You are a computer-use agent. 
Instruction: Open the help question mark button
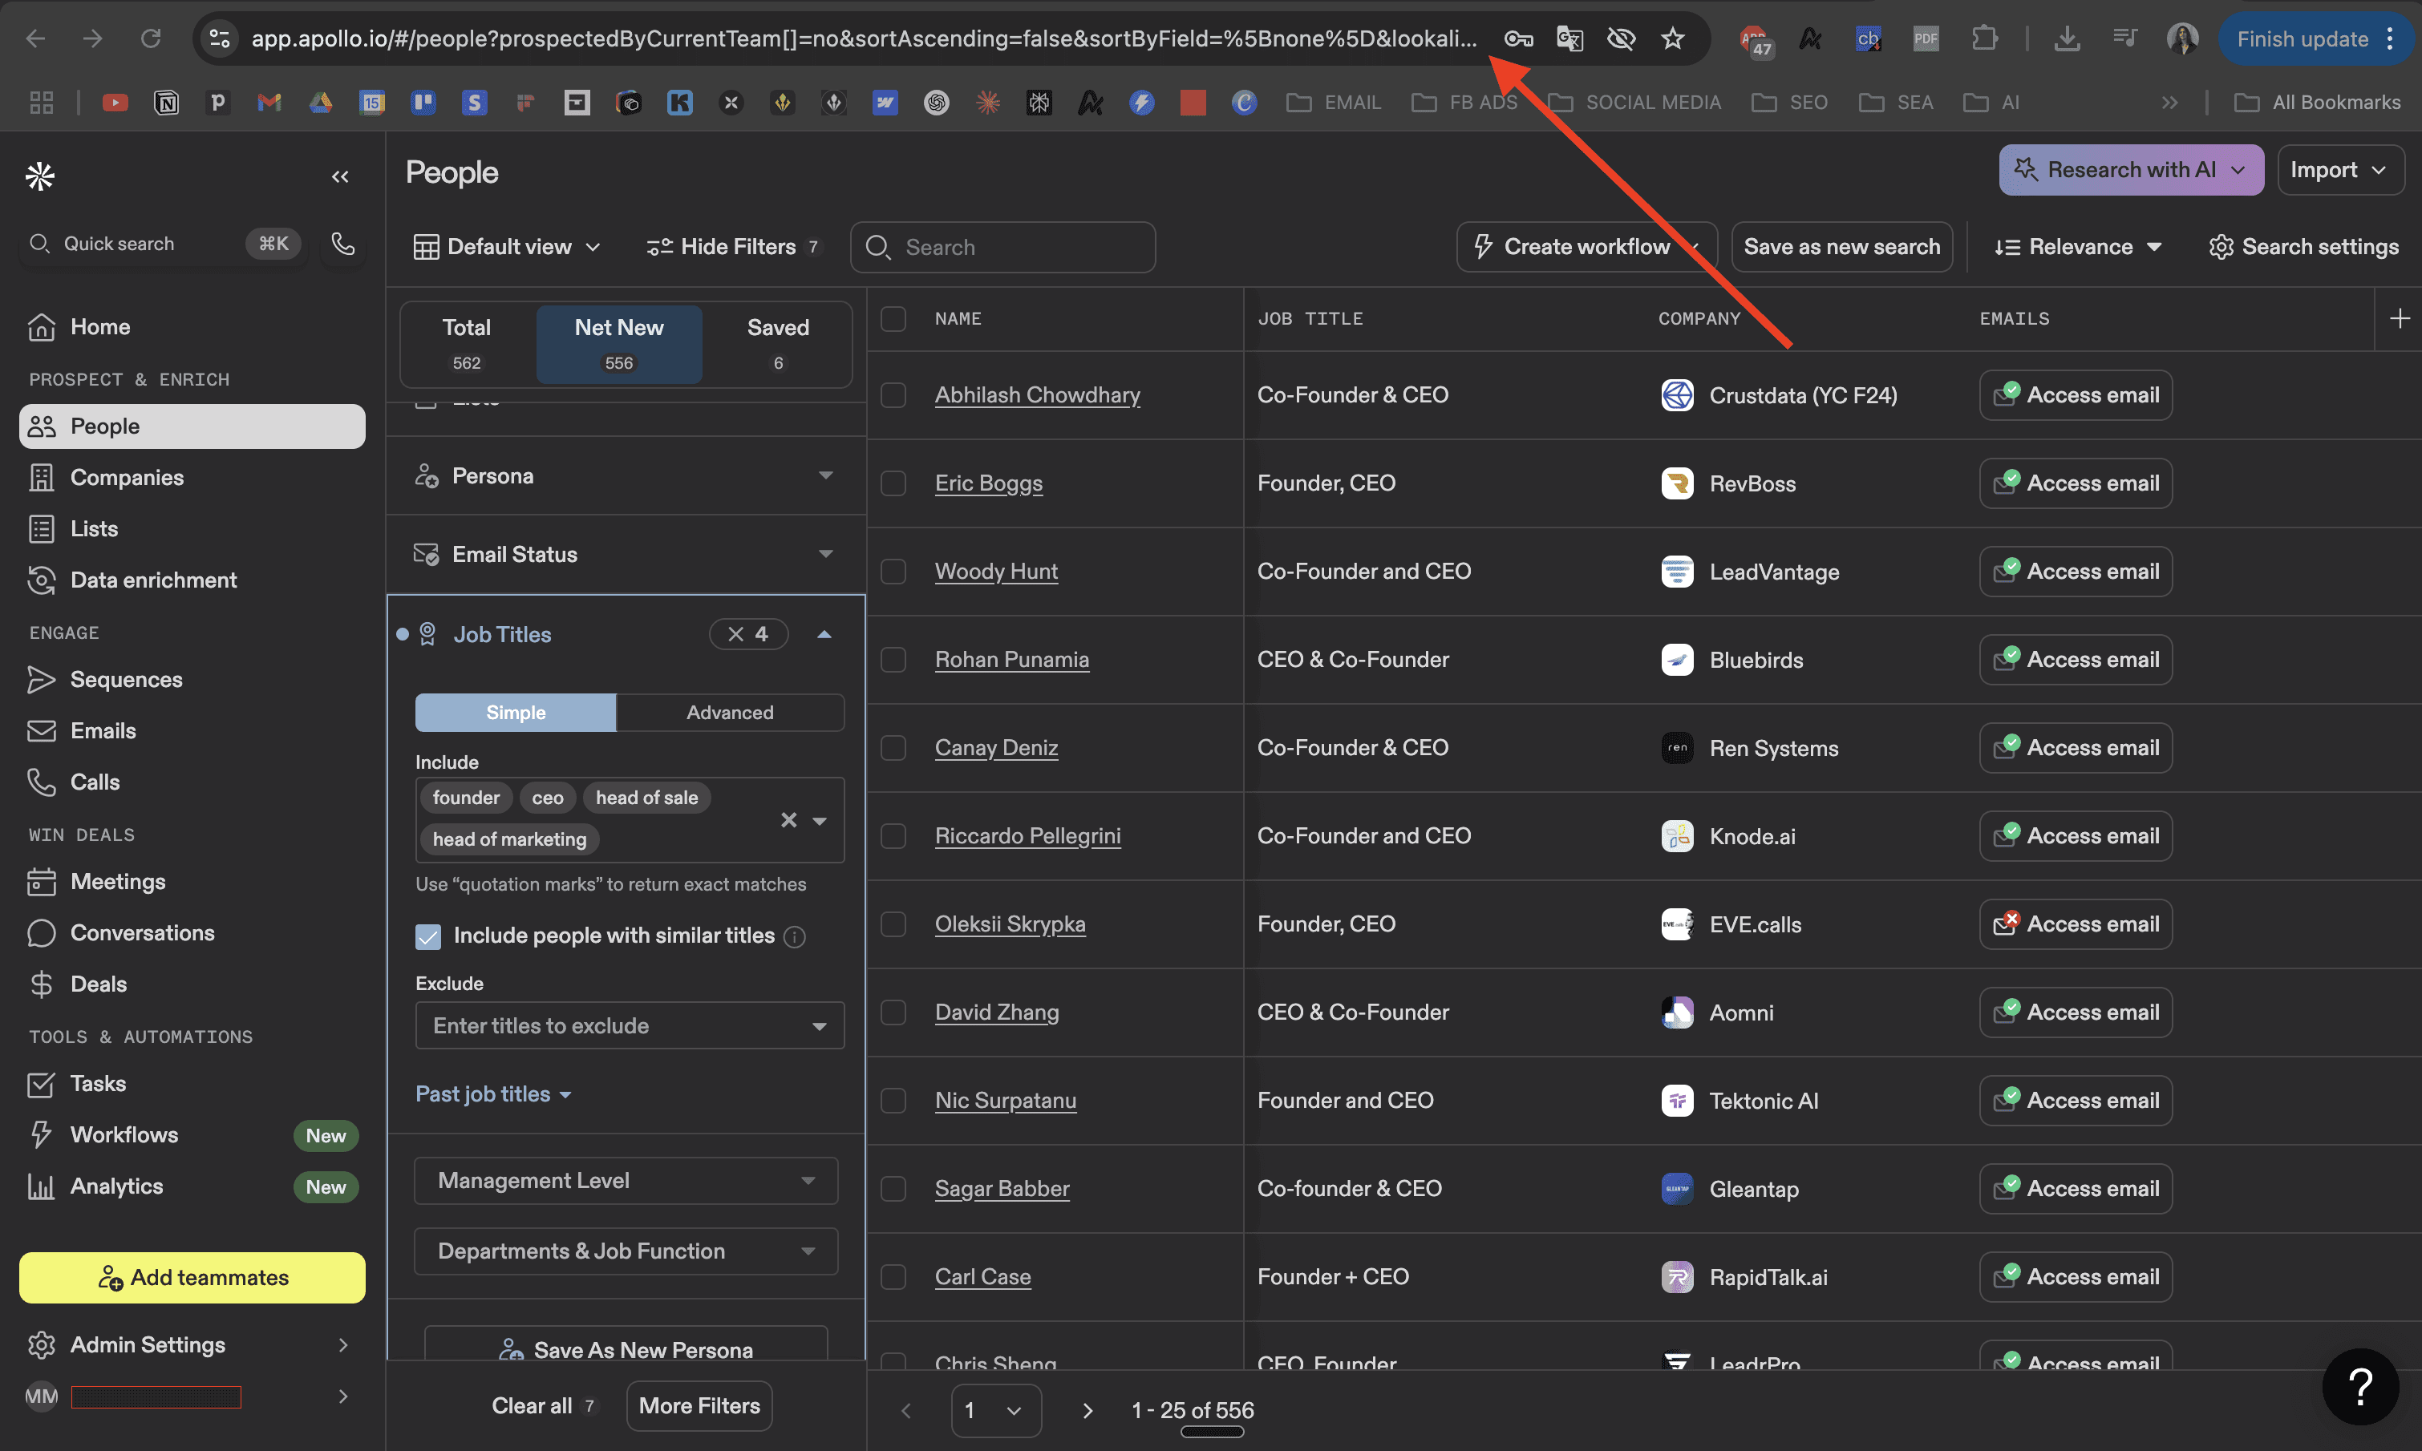2360,1387
